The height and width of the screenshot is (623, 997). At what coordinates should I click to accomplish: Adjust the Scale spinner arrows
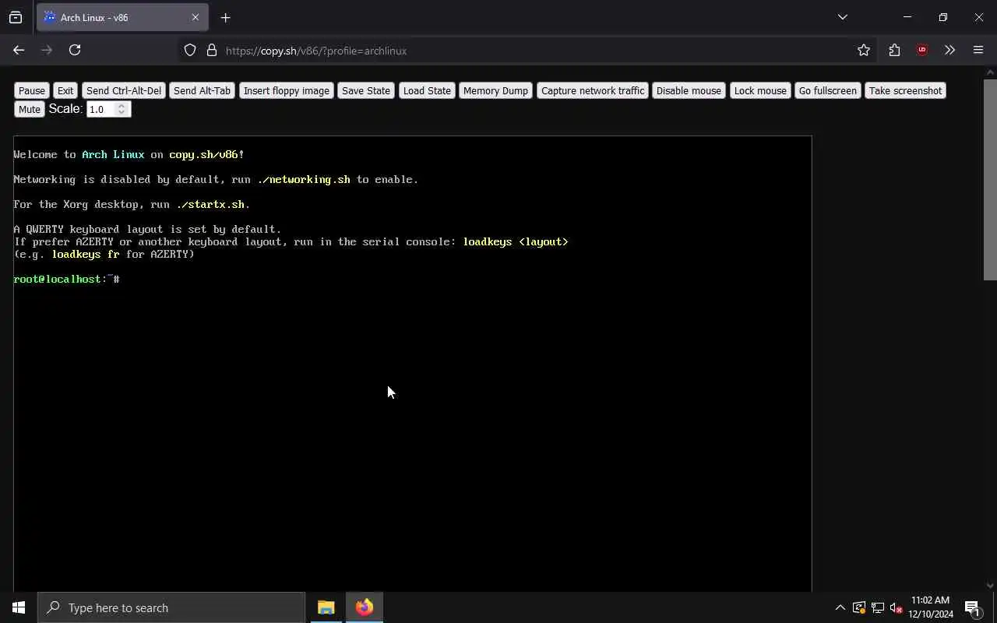pyautogui.click(x=122, y=109)
